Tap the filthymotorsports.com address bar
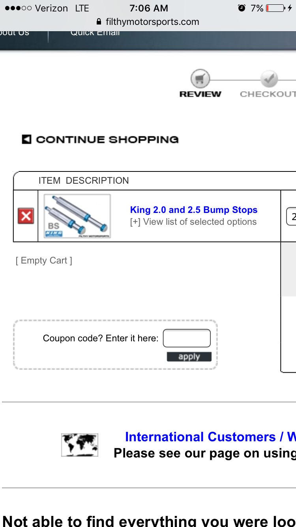This screenshot has height=527, width=296. (152, 22)
